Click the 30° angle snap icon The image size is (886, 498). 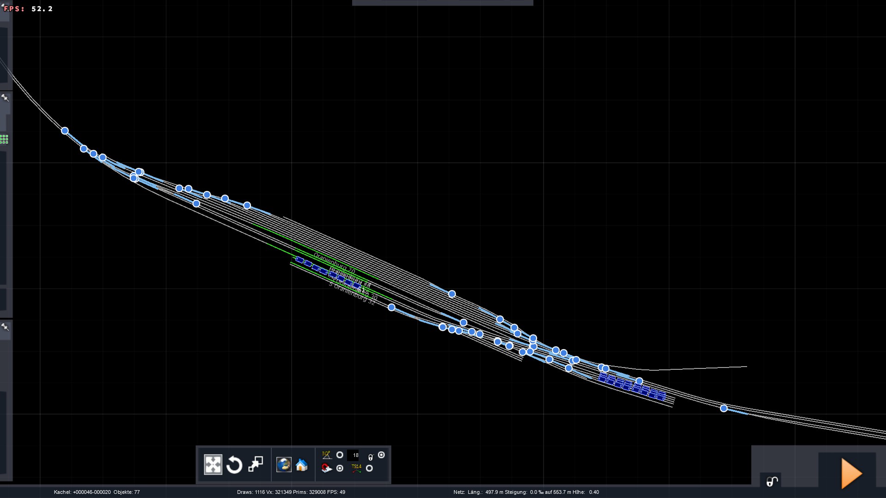pyautogui.click(x=327, y=455)
